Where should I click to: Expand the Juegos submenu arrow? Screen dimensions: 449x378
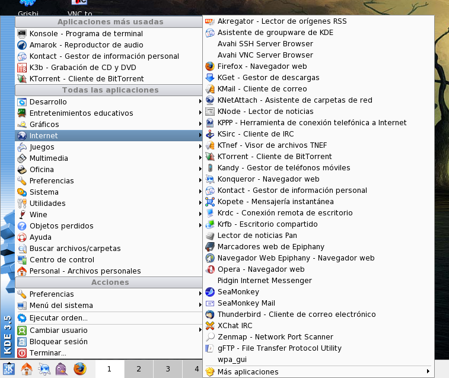point(200,147)
